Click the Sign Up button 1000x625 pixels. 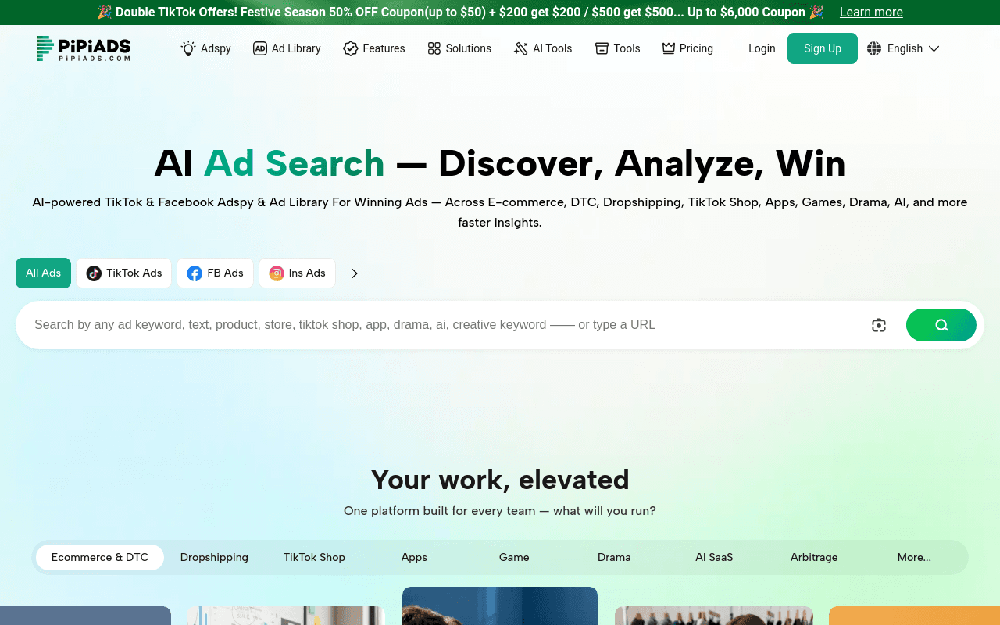823,48
